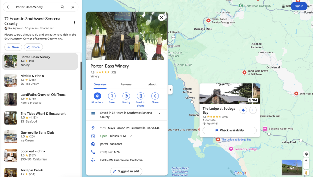The width and height of the screenshot is (313, 177).
Task: Open Terrapin Creek list entry
Action: [x=40, y=172]
